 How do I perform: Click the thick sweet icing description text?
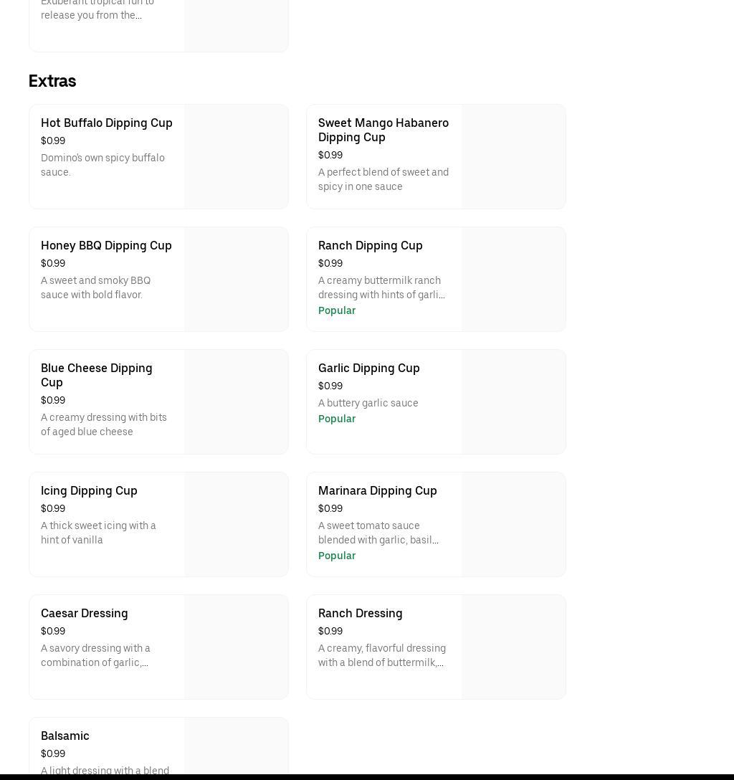(x=98, y=533)
